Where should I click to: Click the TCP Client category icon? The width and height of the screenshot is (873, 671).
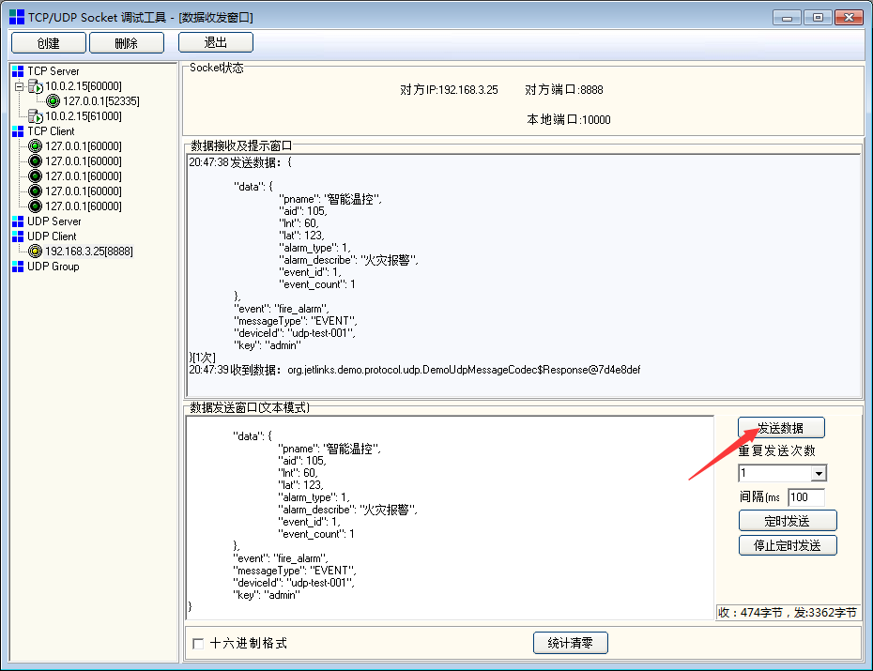18,131
